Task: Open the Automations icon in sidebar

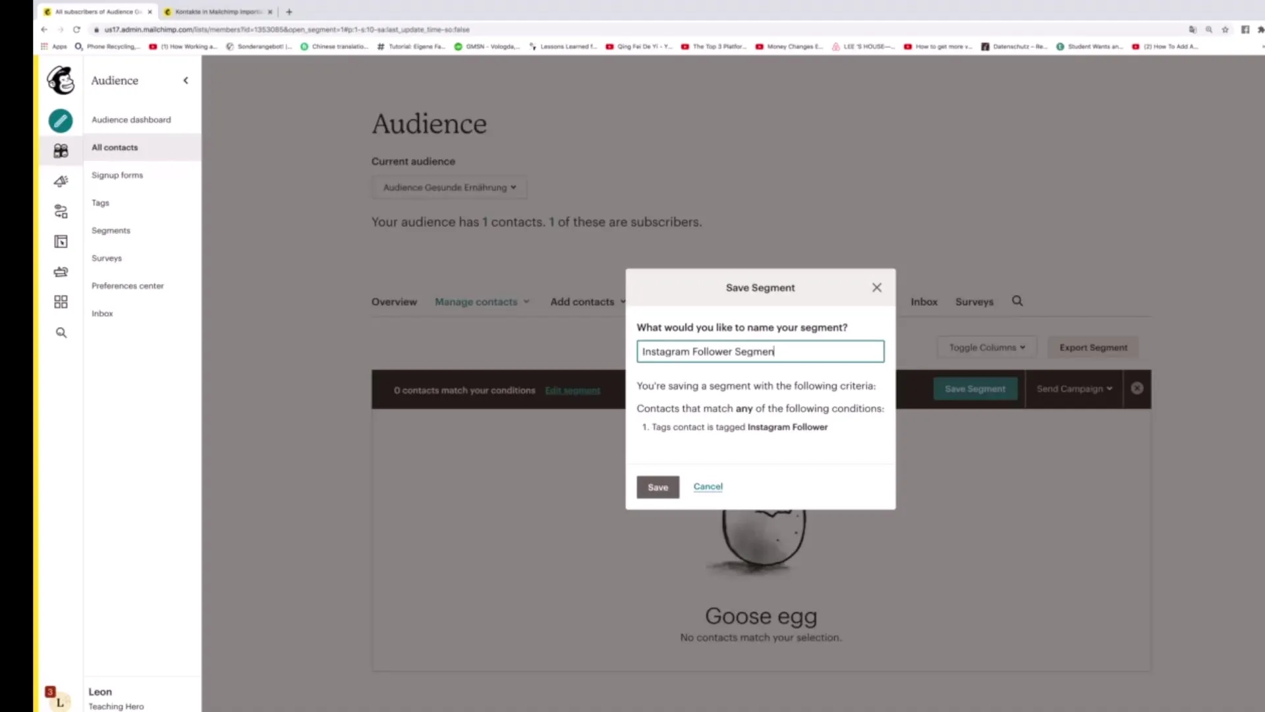Action: 61,212
